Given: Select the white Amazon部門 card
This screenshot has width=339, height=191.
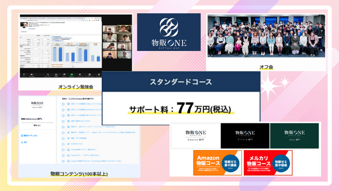Looking at the screenshot, I should [196, 136].
